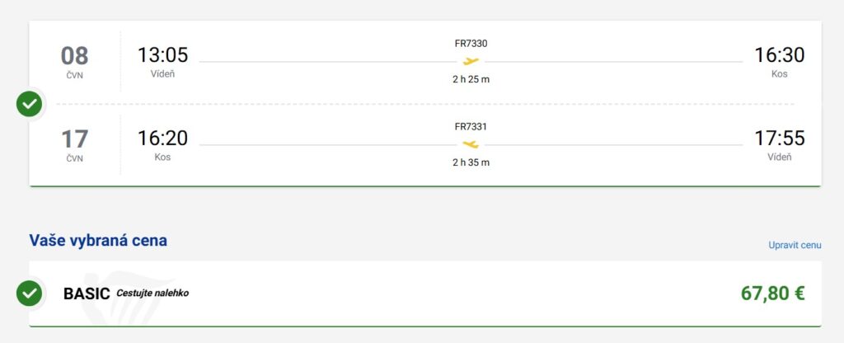This screenshot has height=343, width=844.
Task: Click flight number FR7331
Action: (x=471, y=127)
